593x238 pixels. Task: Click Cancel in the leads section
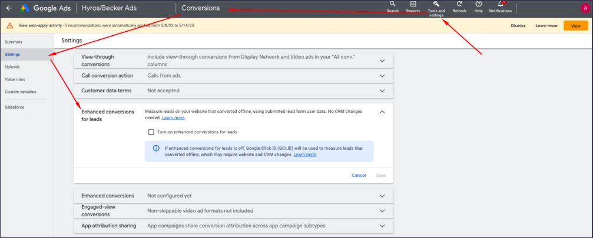[x=359, y=175]
